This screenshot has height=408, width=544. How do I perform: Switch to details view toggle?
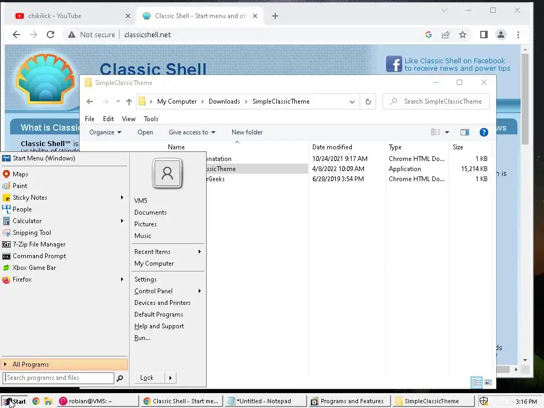[477, 382]
